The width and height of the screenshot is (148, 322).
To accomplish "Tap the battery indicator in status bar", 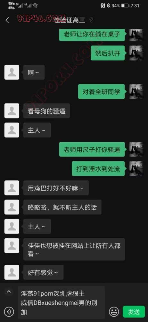I will 125,5.
